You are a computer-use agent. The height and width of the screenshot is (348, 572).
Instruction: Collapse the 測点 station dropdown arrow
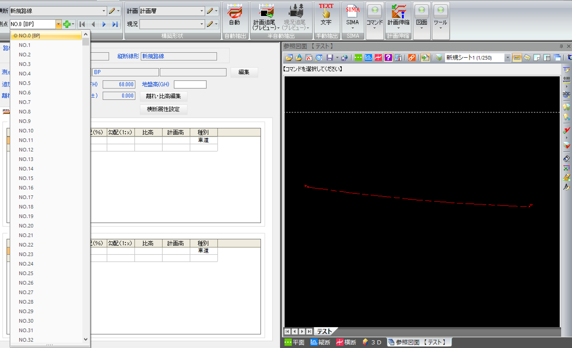(58, 24)
